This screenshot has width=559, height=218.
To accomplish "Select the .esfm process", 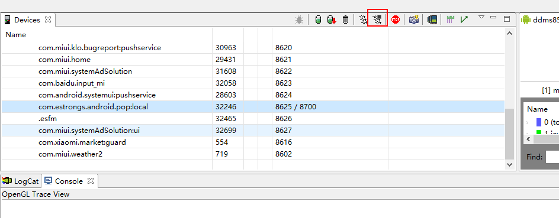I will 48,118.
